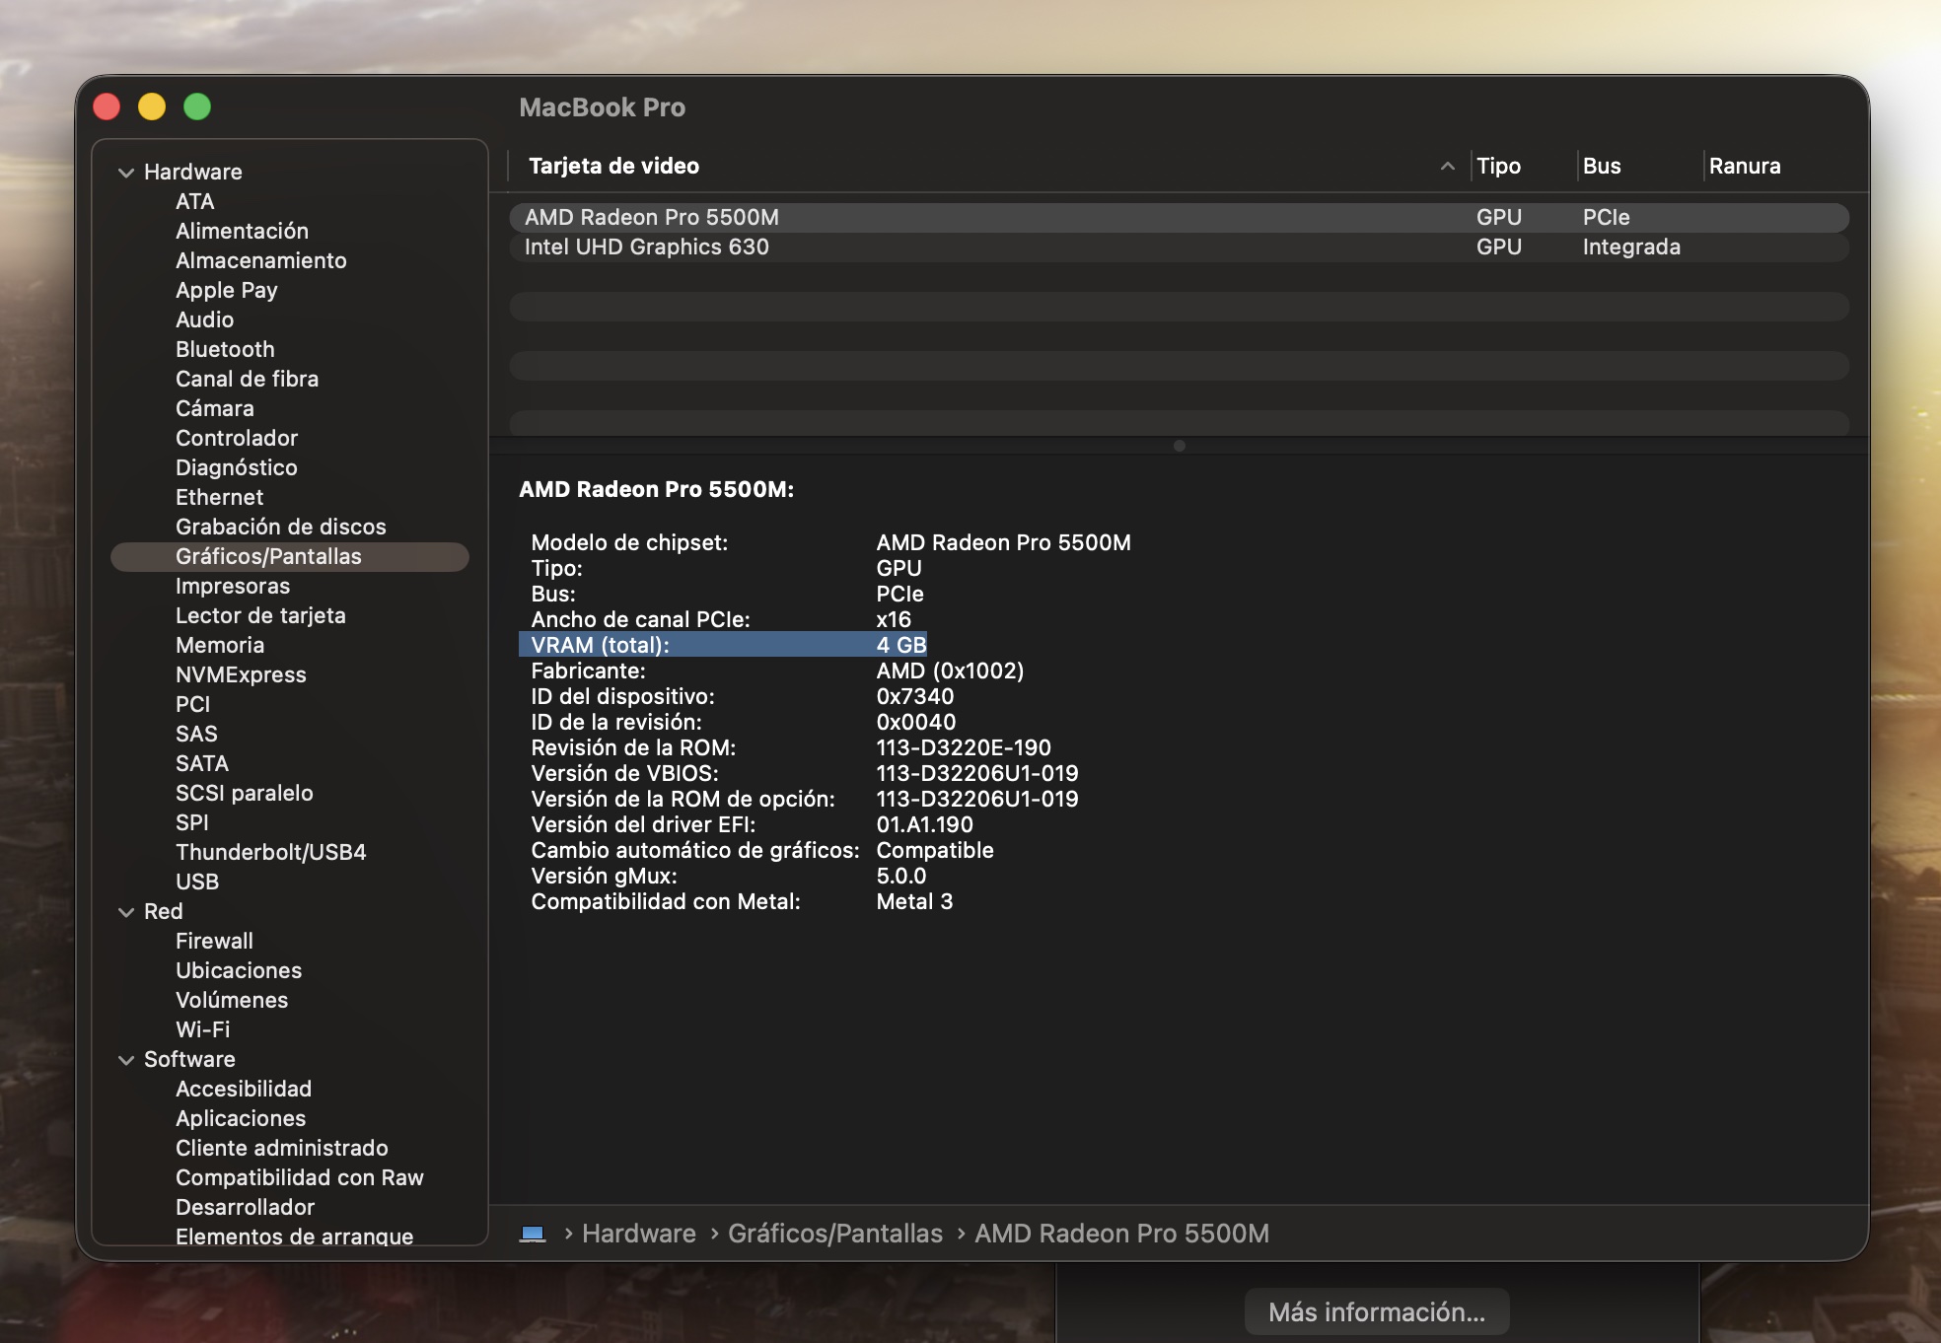Collapse the Software section
This screenshot has height=1343, width=1941.
click(x=126, y=1060)
